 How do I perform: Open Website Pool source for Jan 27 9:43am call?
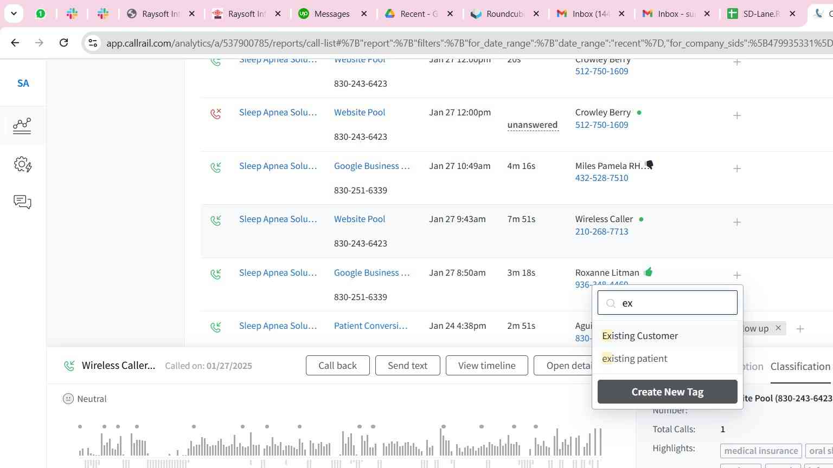(x=360, y=219)
